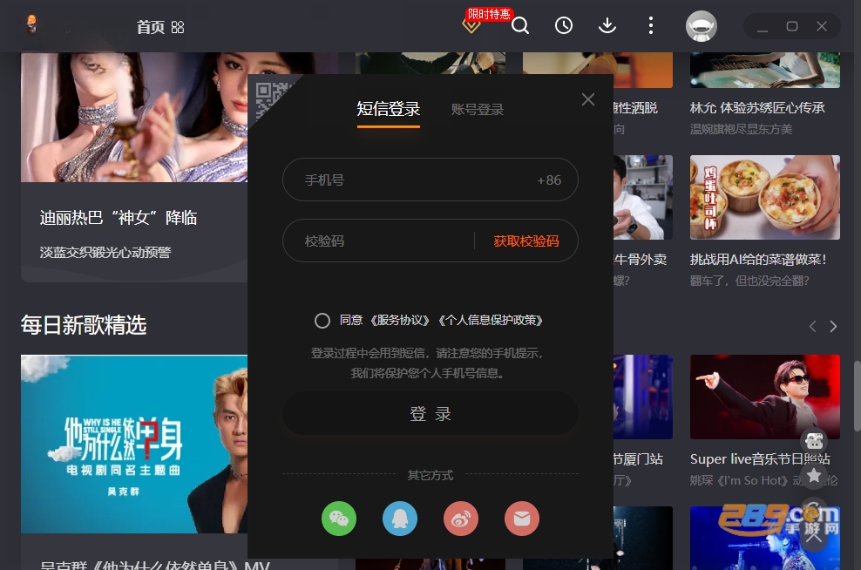Open the 迪丽热巴 banner image

point(134,117)
